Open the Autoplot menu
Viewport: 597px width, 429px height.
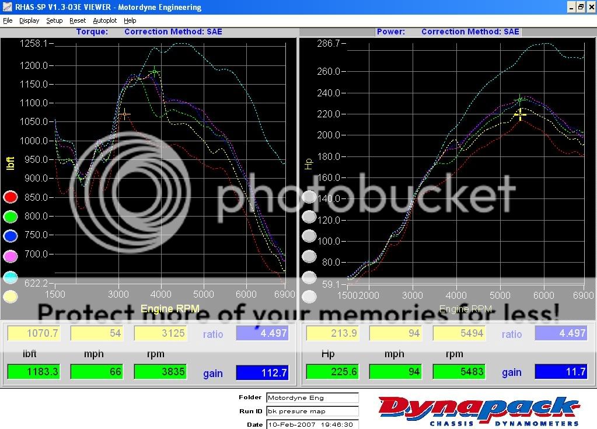[x=104, y=20]
